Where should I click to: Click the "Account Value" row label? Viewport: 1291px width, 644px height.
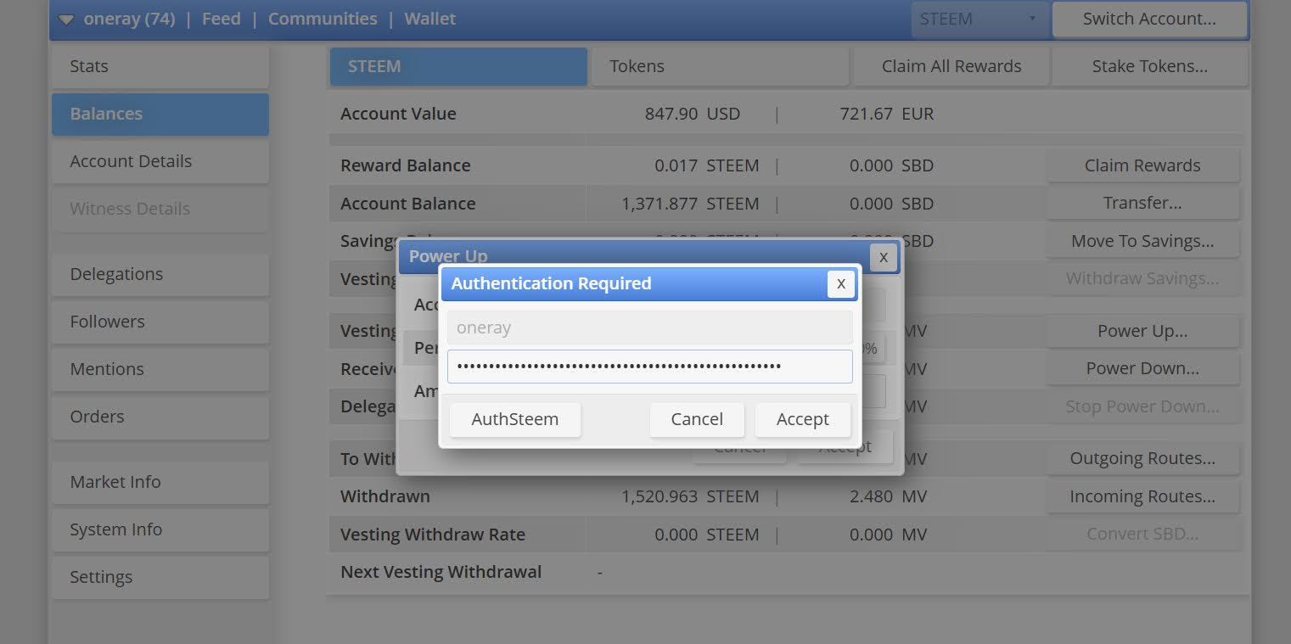coord(398,114)
